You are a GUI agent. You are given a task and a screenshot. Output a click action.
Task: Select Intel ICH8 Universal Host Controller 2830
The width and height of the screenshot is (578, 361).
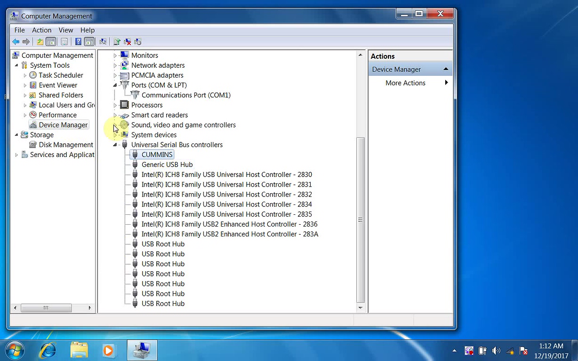click(227, 174)
